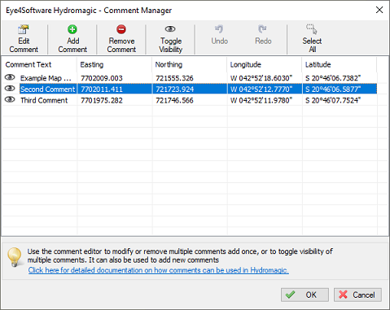This screenshot has height=310, width=390.
Task: Click the Easting value 7702009.003
Action: [x=102, y=78]
